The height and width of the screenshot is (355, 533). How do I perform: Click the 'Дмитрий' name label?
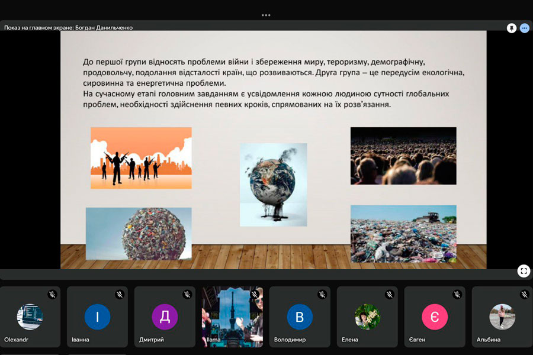tap(151, 340)
